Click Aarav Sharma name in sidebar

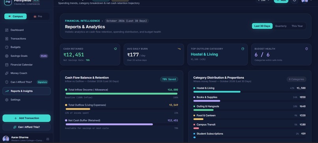click(20, 137)
